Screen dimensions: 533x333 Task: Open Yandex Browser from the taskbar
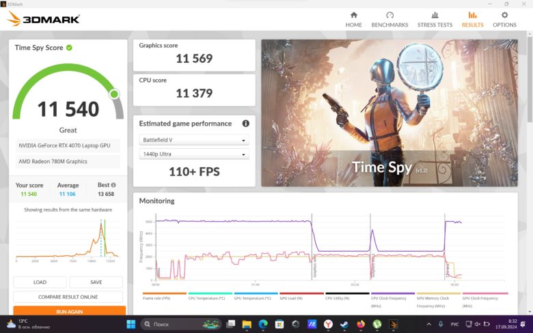(328, 324)
